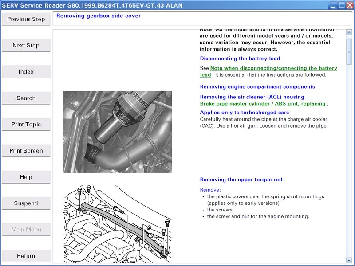This screenshot has width=355, height=266.
Task: Click the 'Remove:' label
Action: [210, 190]
